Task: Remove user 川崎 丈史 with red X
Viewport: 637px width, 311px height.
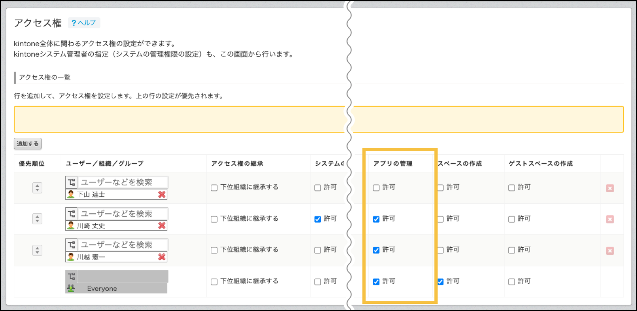Action: (x=162, y=226)
